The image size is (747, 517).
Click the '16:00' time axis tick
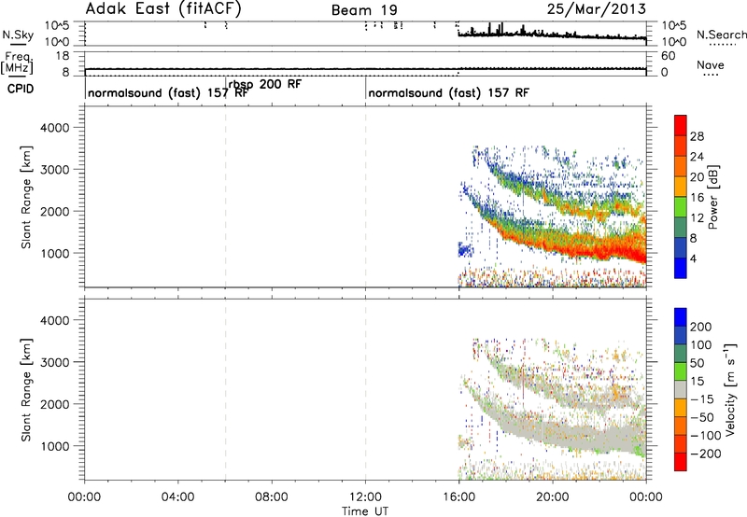pos(458,497)
